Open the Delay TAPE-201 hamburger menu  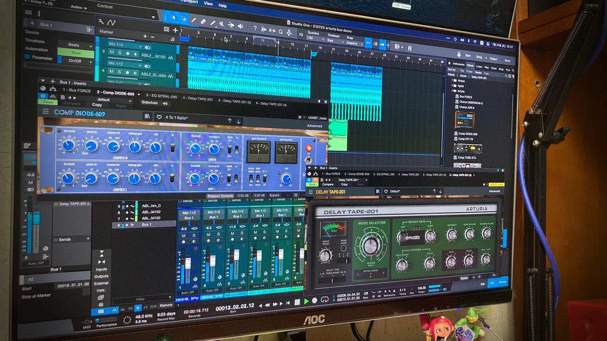click(311, 192)
